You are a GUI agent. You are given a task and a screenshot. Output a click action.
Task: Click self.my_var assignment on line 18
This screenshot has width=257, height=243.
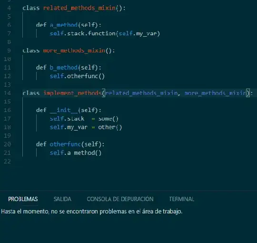click(x=69, y=127)
